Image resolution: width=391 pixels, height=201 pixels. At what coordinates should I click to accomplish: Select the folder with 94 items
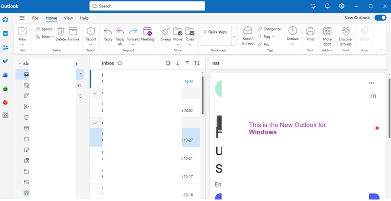50,85
